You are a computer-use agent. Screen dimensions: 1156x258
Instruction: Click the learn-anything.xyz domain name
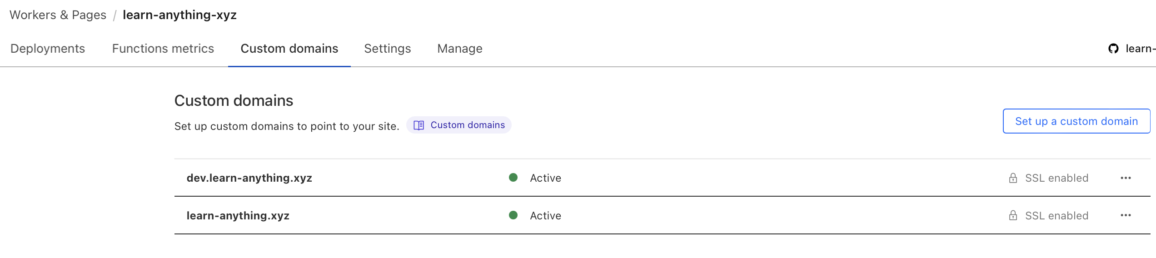pyautogui.click(x=238, y=216)
